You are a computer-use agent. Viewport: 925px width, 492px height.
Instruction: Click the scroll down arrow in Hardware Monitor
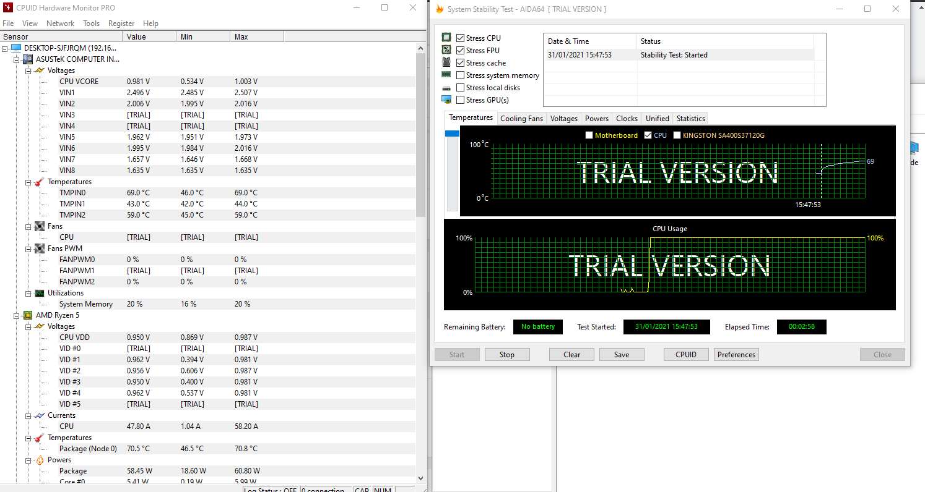click(x=421, y=478)
